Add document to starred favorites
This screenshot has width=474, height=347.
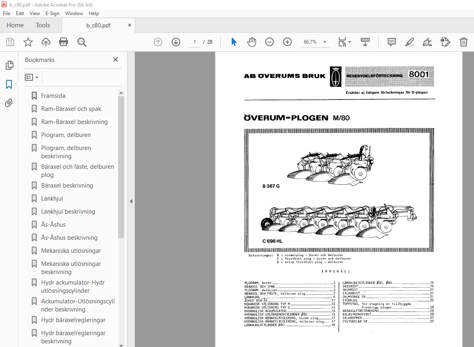coord(28,42)
